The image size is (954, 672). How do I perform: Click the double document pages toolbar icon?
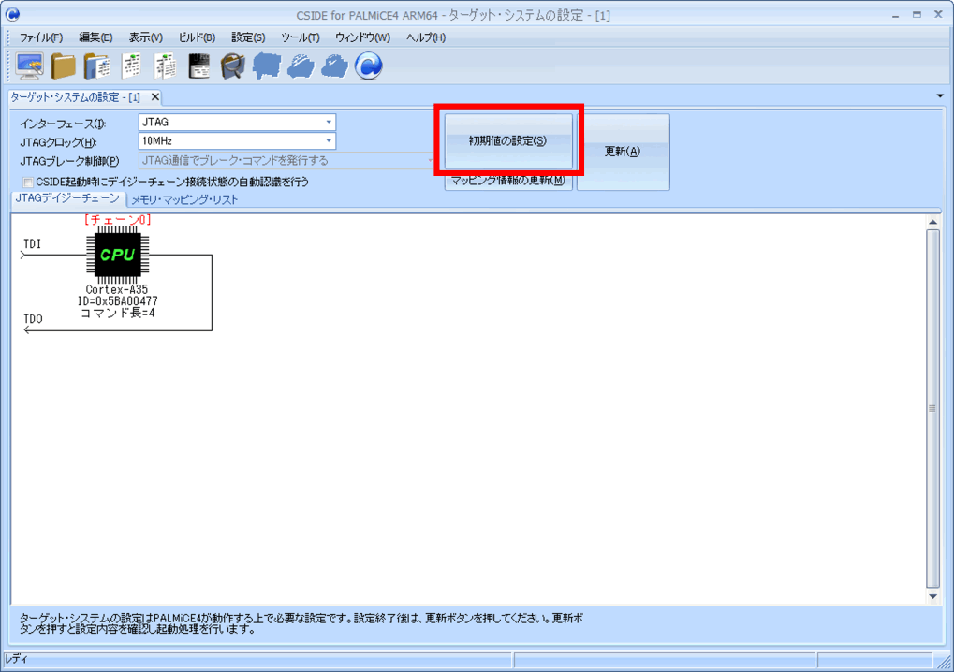tap(166, 66)
